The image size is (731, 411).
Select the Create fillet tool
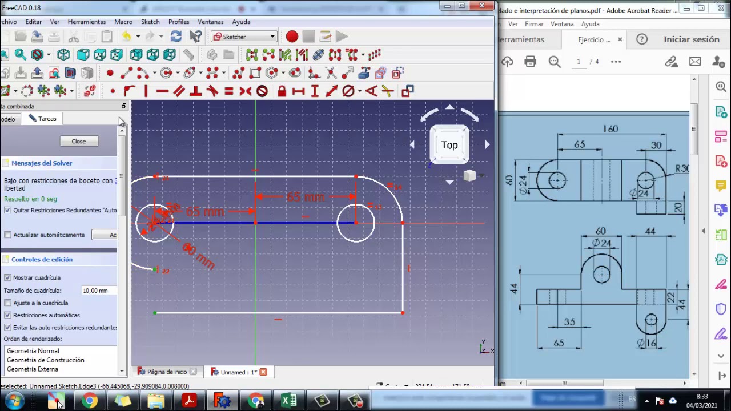pos(314,73)
